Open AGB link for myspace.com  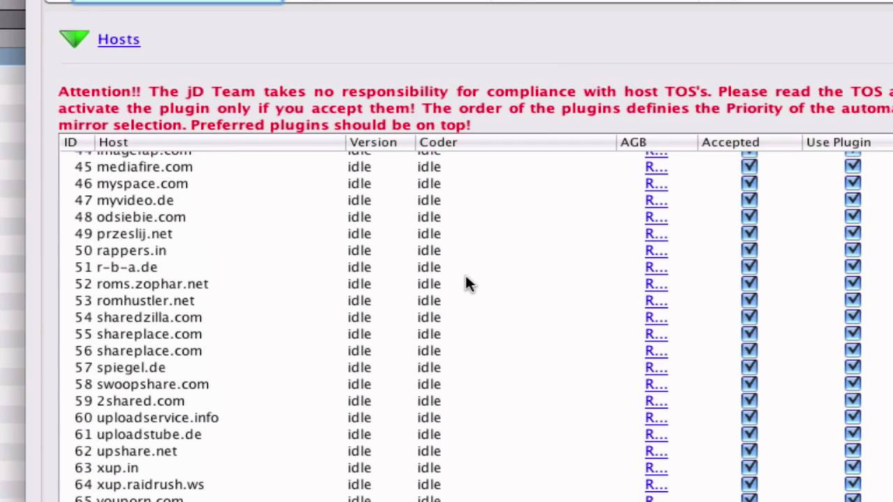click(656, 183)
